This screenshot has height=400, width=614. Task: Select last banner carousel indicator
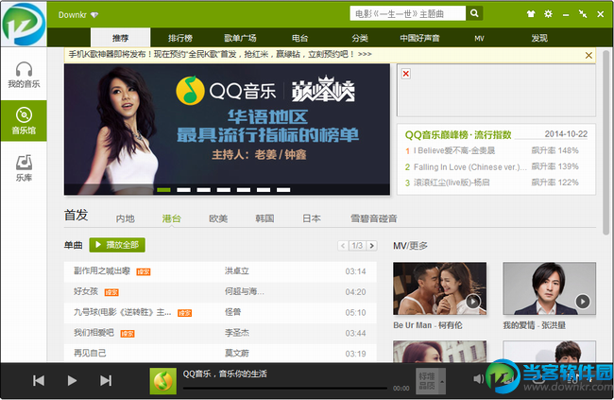tap(283, 190)
